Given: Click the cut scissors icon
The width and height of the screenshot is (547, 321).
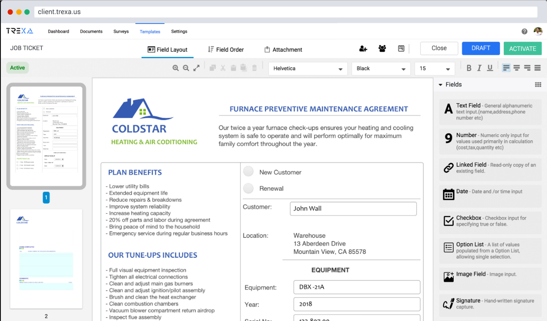Looking at the screenshot, I should (223, 68).
